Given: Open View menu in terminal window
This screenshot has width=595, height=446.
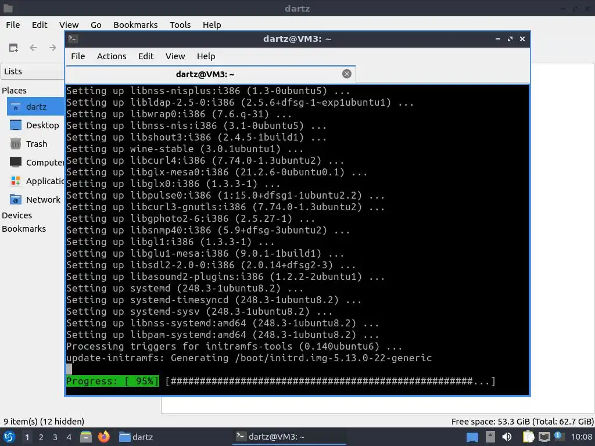Looking at the screenshot, I should pyautogui.click(x=175, y=56).
